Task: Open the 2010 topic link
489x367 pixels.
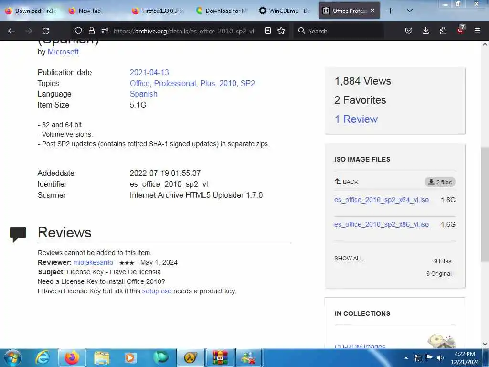Action: [228, 83]
